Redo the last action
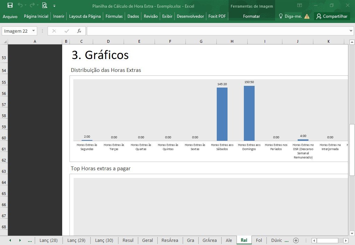The image size is (355, 245). click(32, 5)
